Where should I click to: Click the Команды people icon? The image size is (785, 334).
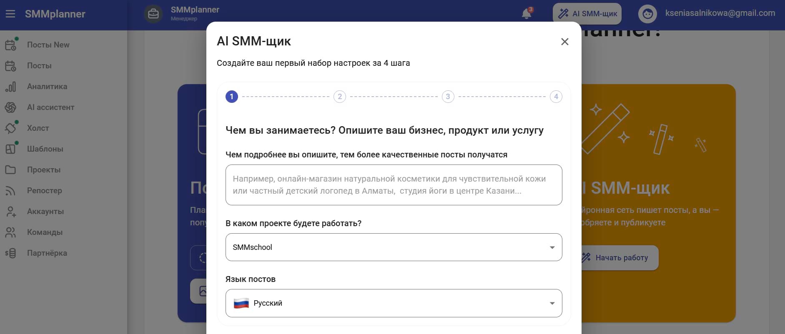click(11, 232)
